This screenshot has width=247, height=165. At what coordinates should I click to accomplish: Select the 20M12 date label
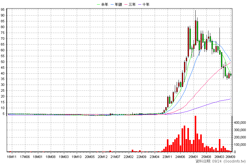click(x=102, y=157)
